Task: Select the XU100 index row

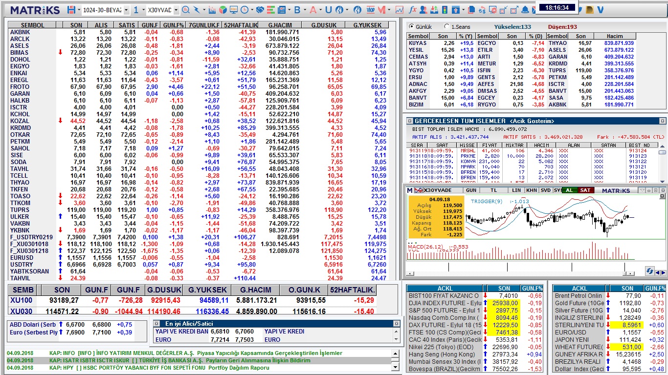Action: [193, 300]
